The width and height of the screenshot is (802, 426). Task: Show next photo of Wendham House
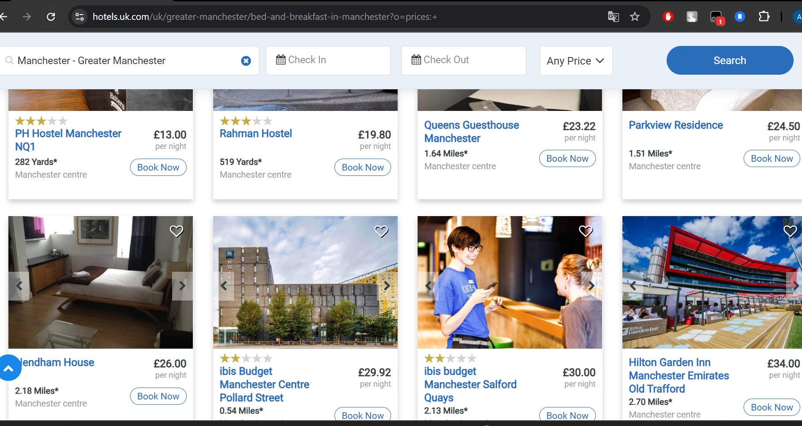(x=182, y=286)
